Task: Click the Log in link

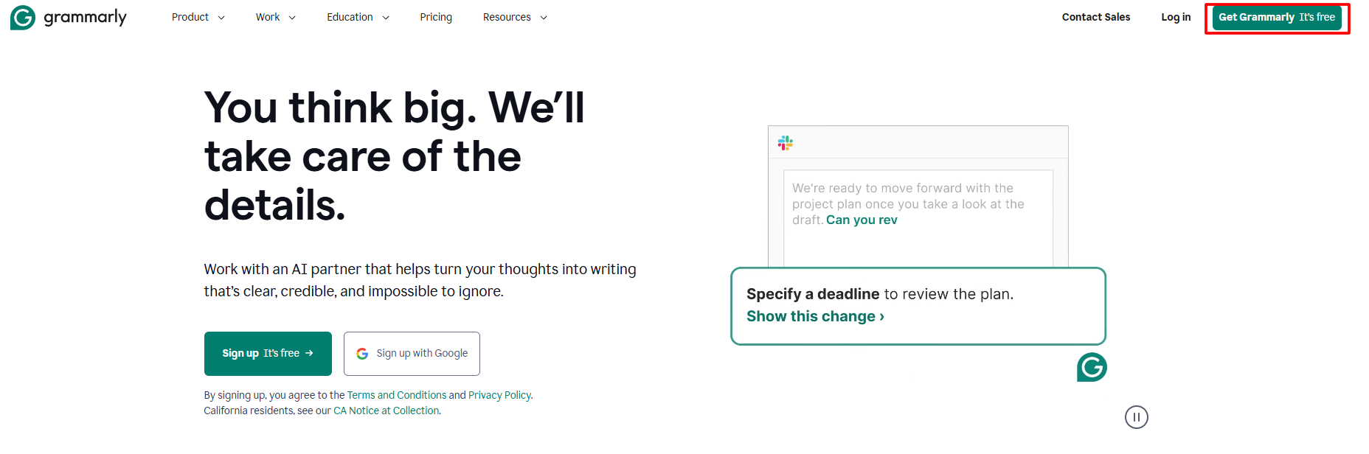Action: 1175,17
